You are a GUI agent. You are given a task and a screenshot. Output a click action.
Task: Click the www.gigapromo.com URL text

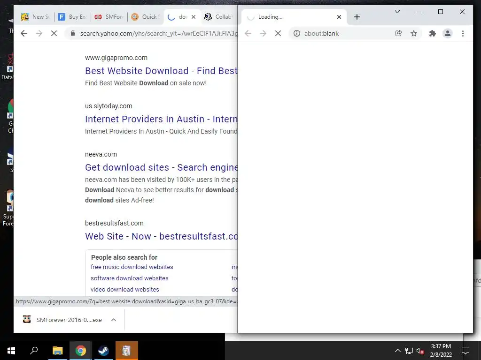click(x=116, y=58)
